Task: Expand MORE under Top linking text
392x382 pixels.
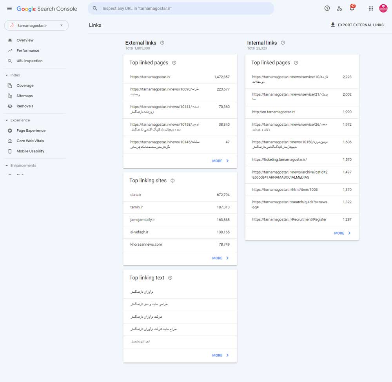Action: 220,355
